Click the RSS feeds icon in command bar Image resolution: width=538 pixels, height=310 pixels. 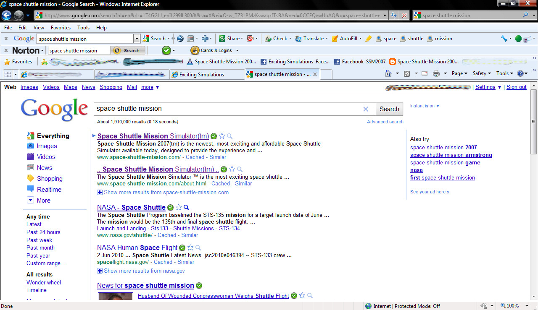coord(407,73)
